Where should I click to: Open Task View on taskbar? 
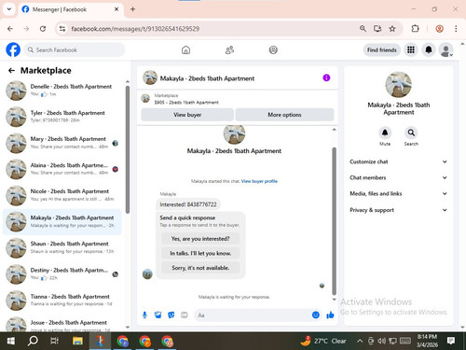click(55, 341)
